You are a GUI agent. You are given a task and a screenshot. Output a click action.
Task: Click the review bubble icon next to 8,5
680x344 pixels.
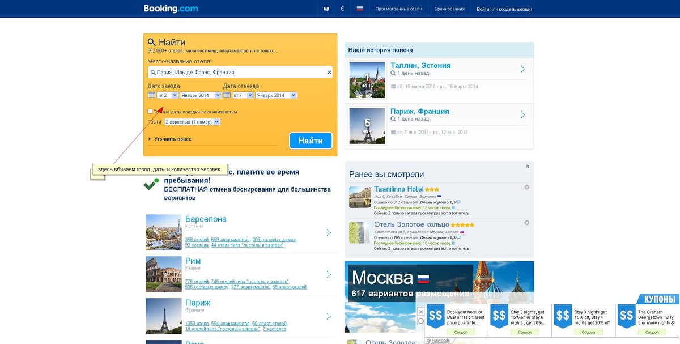pyautogui.click(x=458, y=202)
